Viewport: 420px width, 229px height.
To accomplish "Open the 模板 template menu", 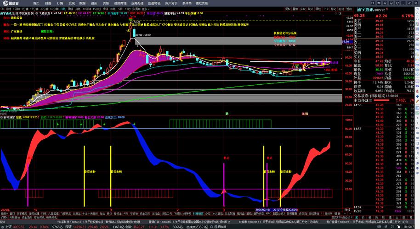I will pyautogui.click(x=337, y=213).
